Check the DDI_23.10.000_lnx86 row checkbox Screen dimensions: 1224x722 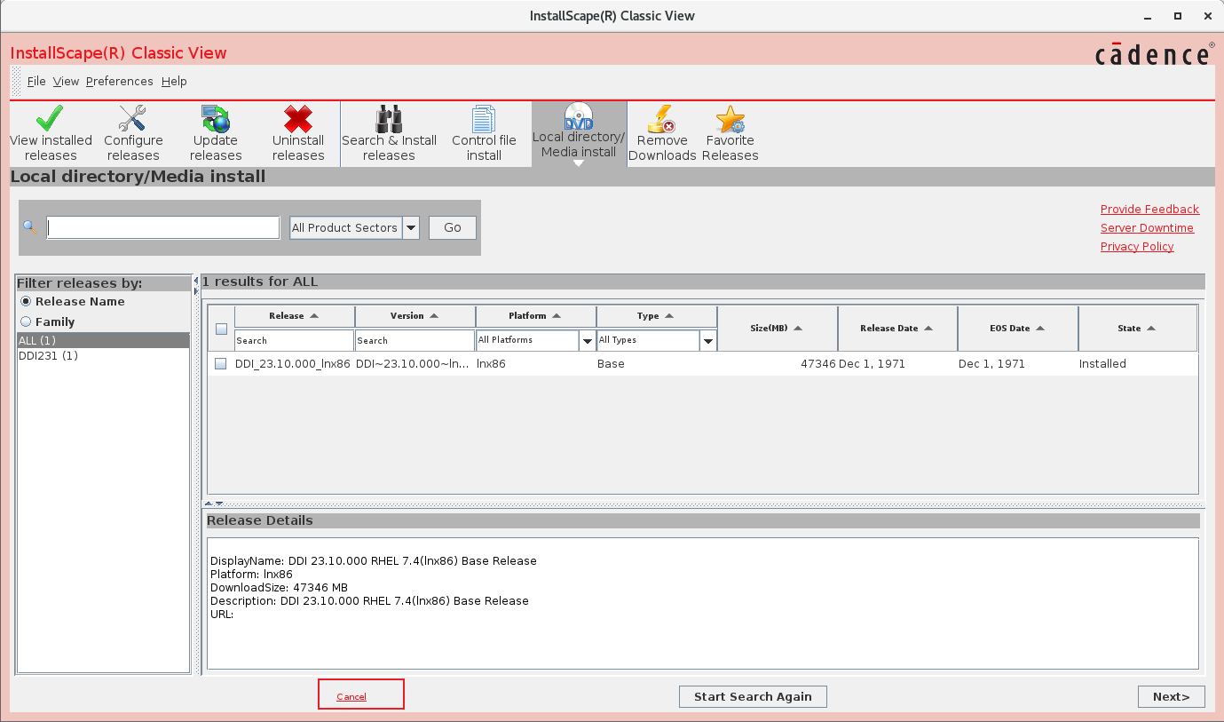[221, 364]
